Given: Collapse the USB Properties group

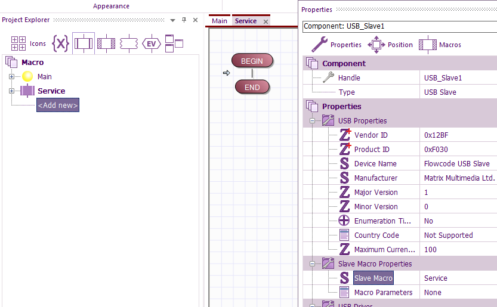Looking at the screenshot, I should [312, 120].
